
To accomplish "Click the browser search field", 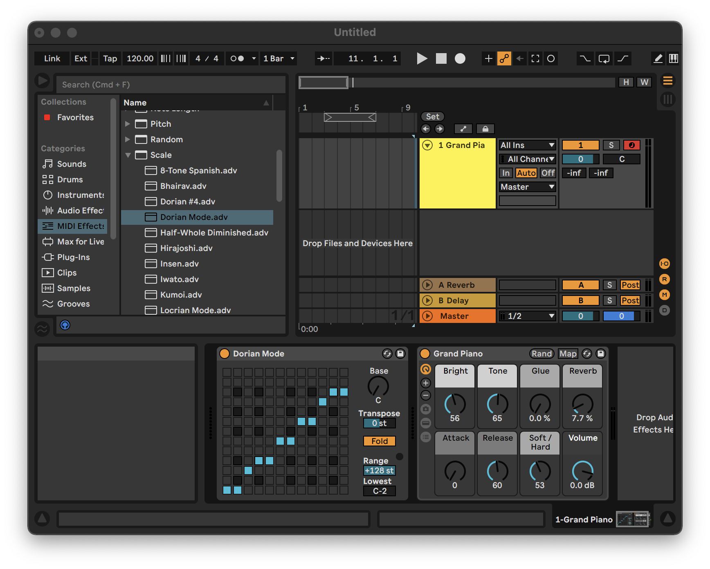I will point(171,85).
